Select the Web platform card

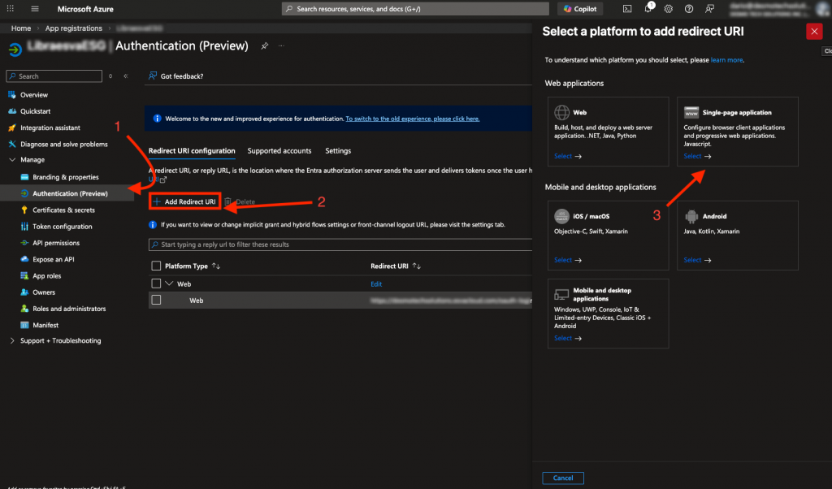click(x=608, y=132)
